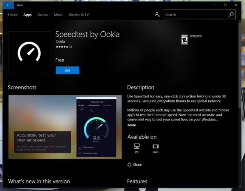Screen dimensions: 245x191
Task: Open the Music tab
Action: 58,15
